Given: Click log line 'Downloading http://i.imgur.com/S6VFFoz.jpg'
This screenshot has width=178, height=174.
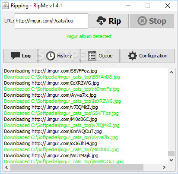Looking at the screenshot, I should (x=51, y=71).
